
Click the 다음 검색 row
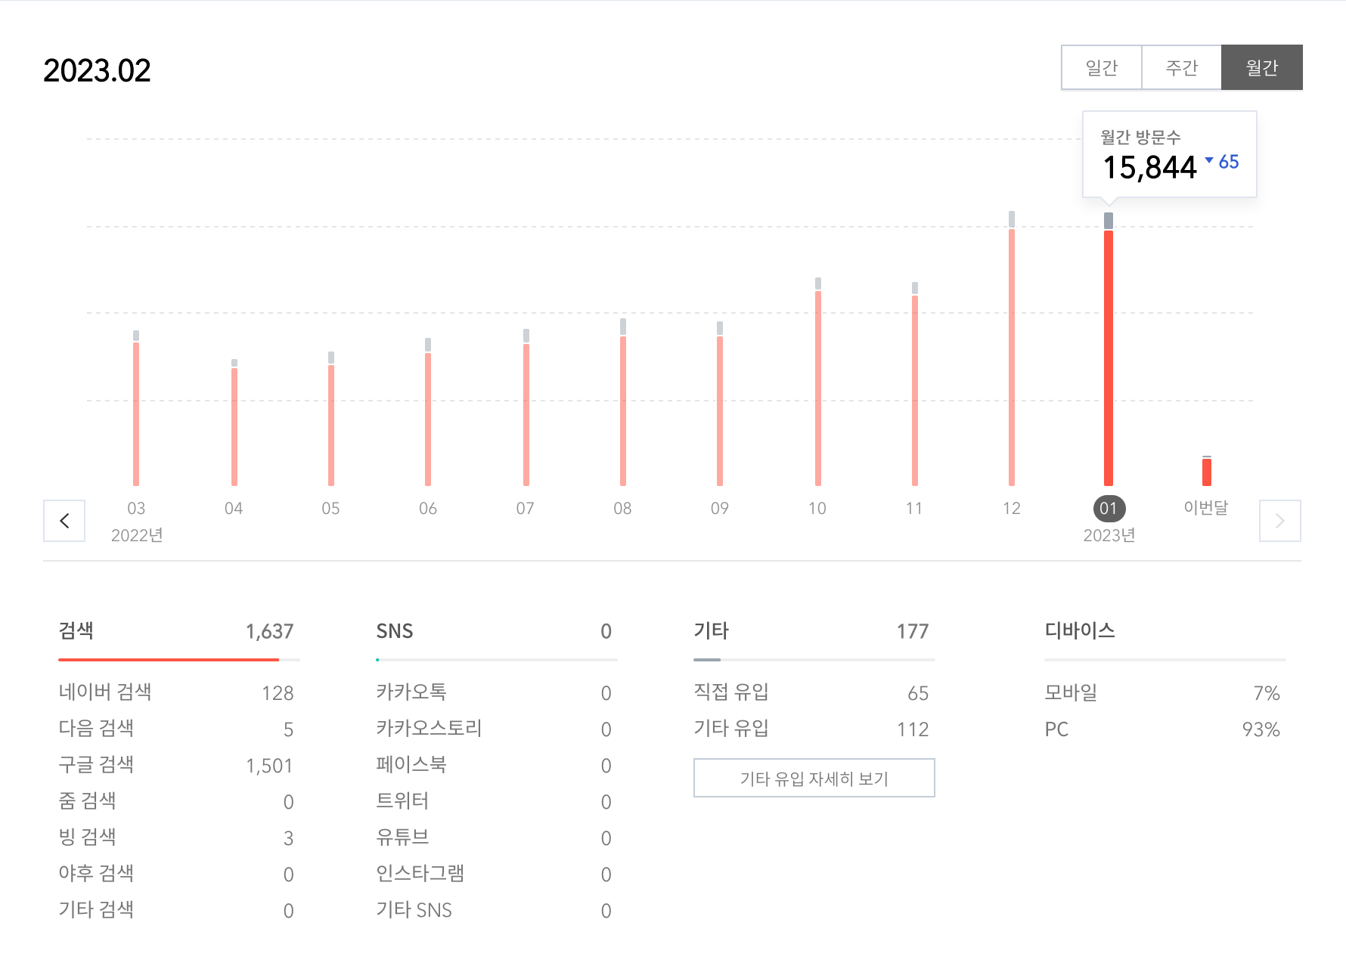[x=176, y=729]
